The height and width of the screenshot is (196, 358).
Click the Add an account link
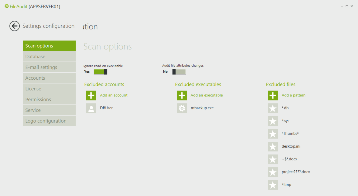(114, 95)
